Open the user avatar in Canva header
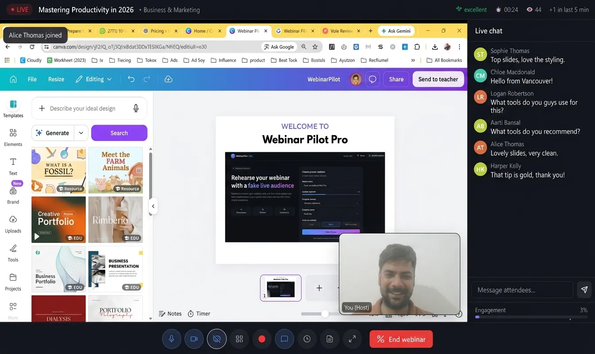This screenshot has height=354, width=595. [356, 79]
